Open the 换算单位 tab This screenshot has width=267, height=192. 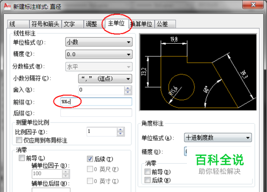click(x=142, y=24)
